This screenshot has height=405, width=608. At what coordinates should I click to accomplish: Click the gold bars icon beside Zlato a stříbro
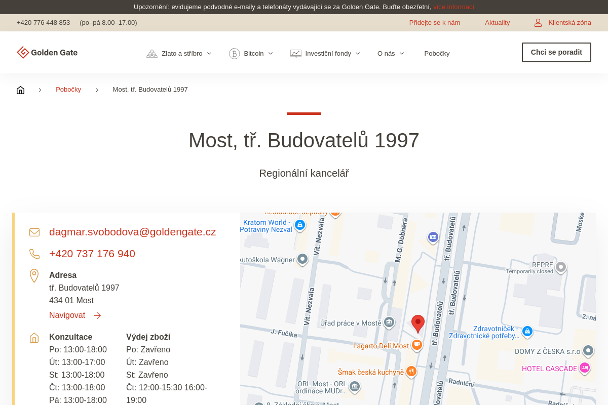tap(152, 54)
